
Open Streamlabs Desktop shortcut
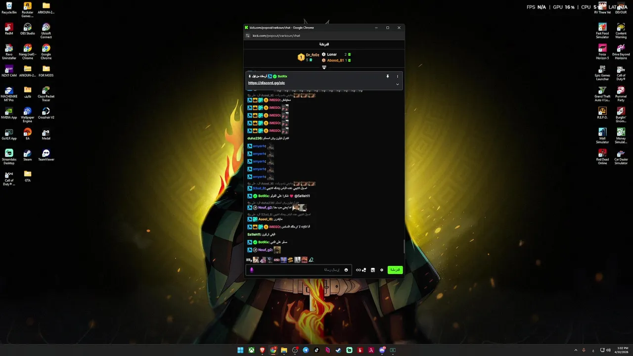(x=9, y=157)
